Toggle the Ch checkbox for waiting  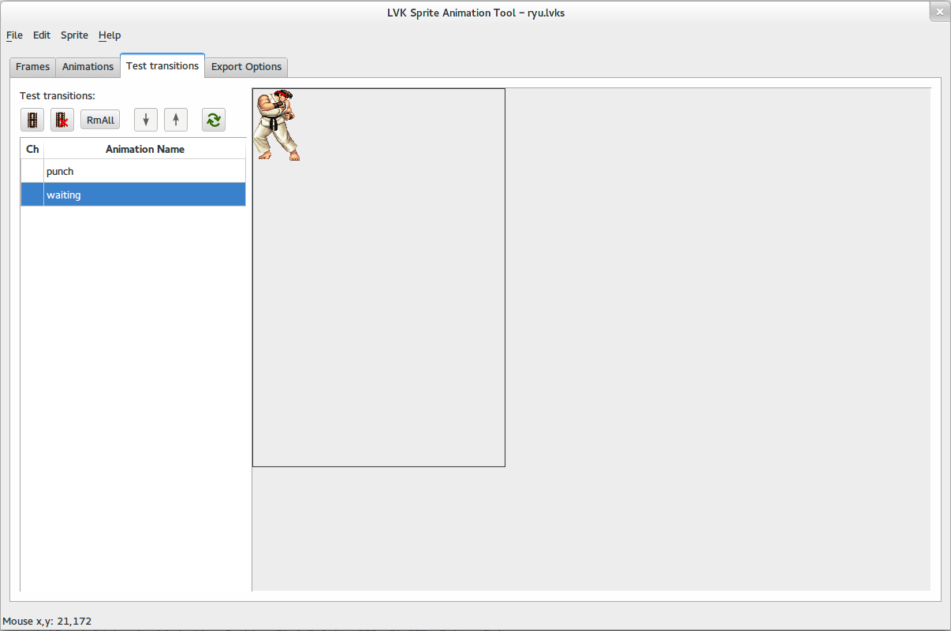(32, 195)
